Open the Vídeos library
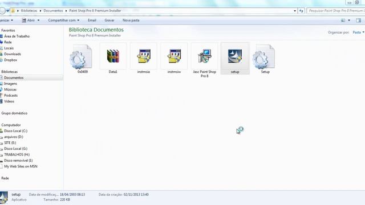This screenshot has height=205, width=365. [x=9, y=101]
